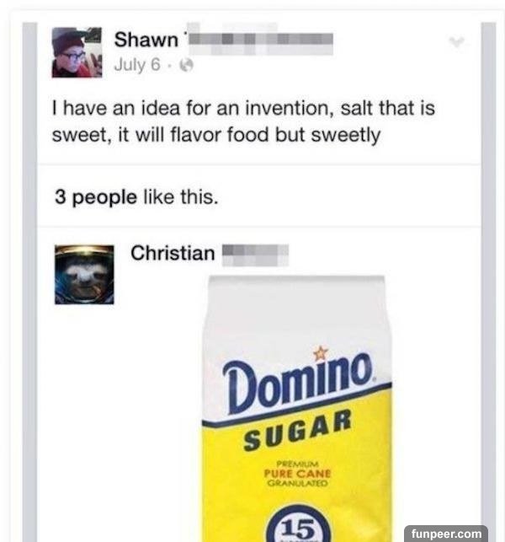
Task: Click the post text about sweet salt
Action: [243, 121]
